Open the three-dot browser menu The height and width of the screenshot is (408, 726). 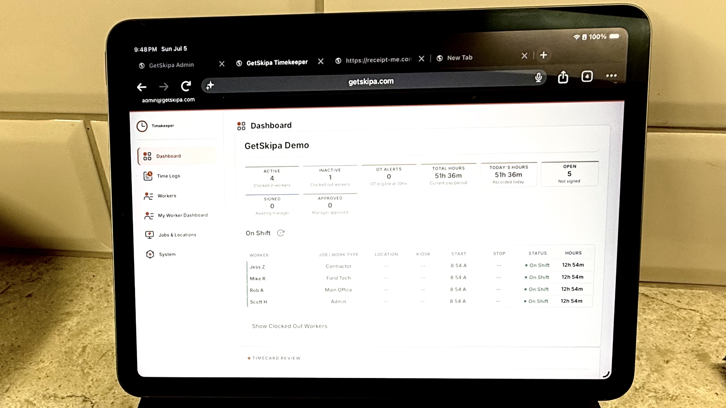tap(611, 75)
